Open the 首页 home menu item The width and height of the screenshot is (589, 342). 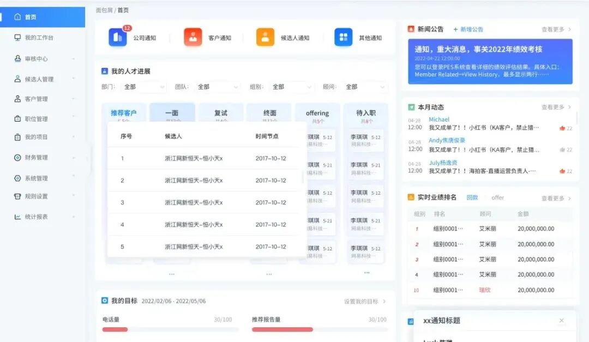43,17
